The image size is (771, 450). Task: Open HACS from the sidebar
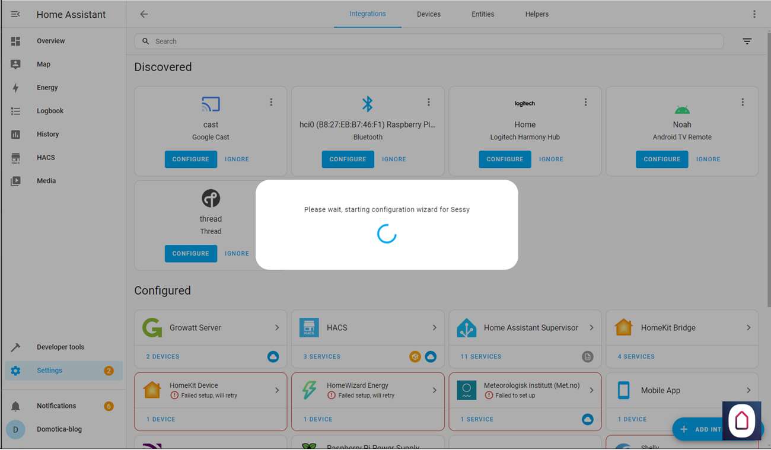click(x=63, y=158)
